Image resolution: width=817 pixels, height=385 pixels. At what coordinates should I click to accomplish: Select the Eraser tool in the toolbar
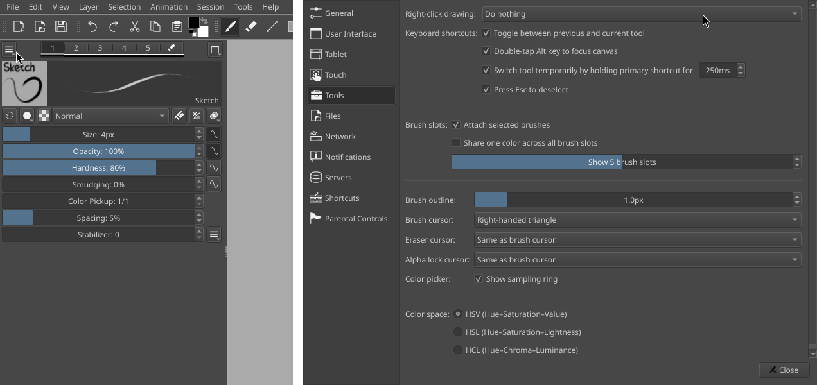(251, 26)
